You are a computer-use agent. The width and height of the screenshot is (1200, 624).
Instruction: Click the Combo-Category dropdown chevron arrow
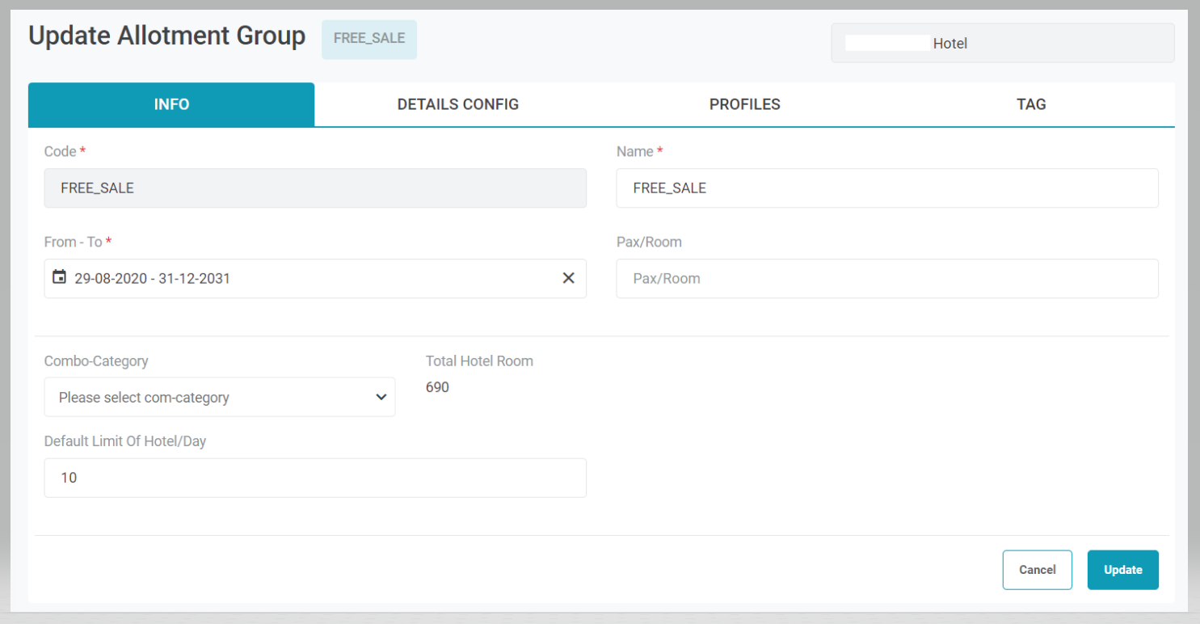381,398
